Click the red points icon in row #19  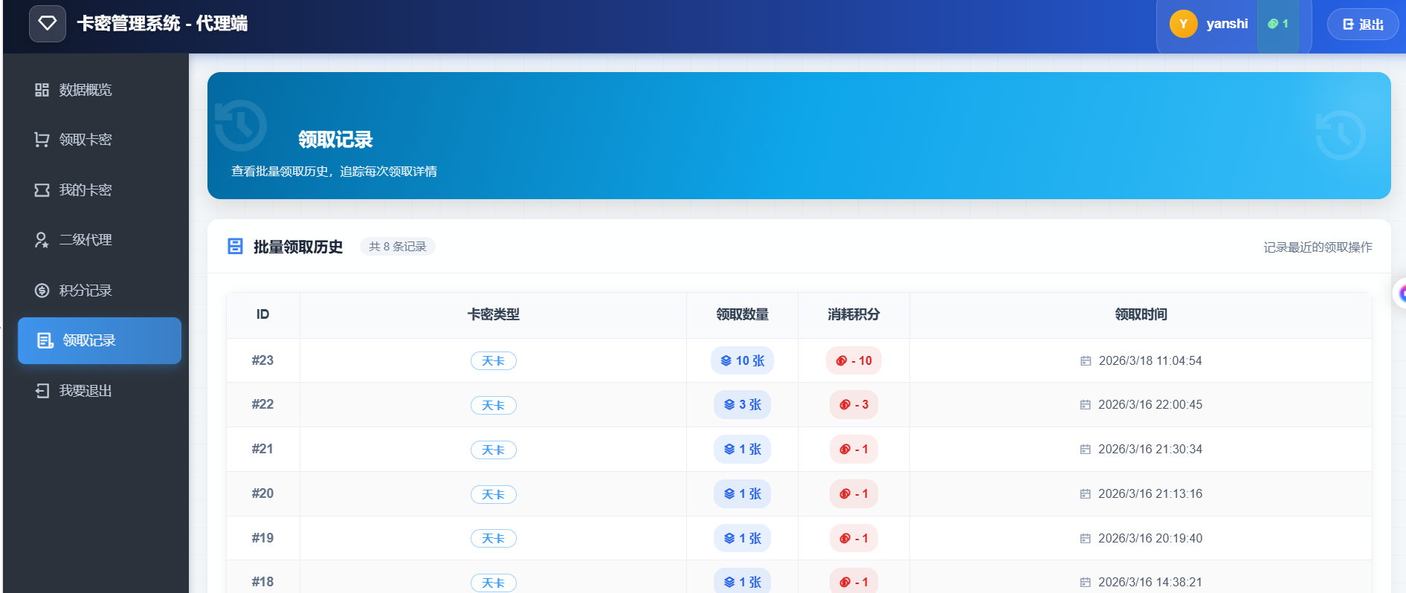pyautogui.click(x=845, y=539)
